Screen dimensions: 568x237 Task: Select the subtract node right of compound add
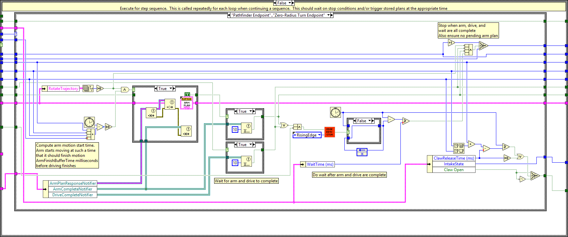coord(100,127)
